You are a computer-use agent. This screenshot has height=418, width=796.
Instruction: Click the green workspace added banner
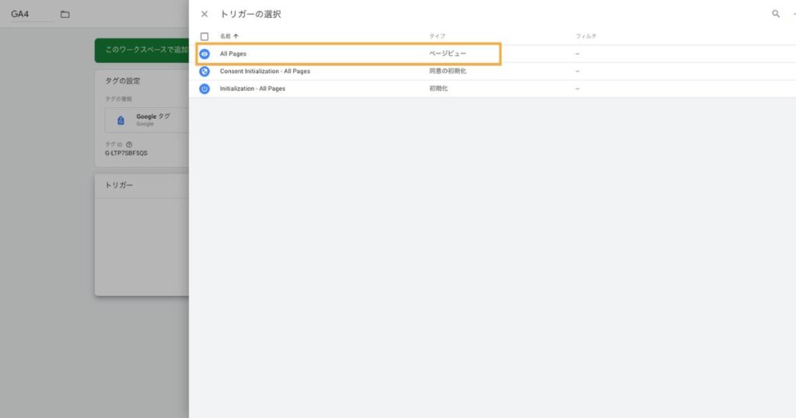[141, 50]
